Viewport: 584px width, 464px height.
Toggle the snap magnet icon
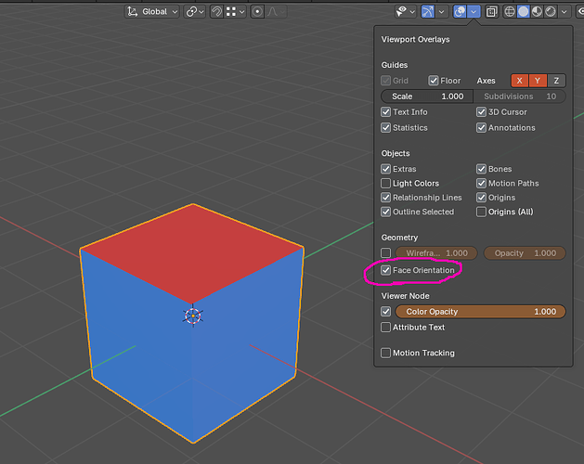tap(216, 11)
